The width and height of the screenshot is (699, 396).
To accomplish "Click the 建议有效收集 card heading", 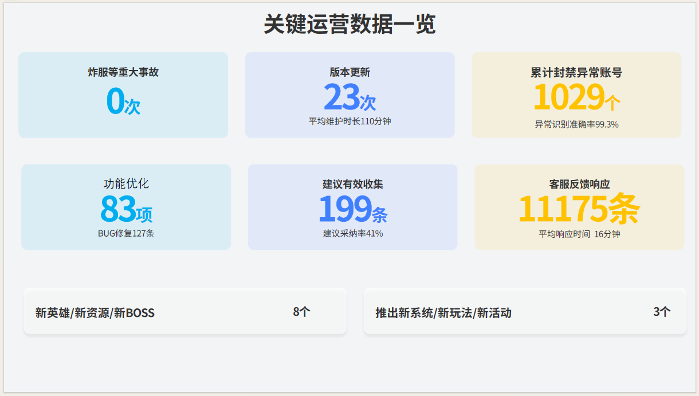I will 352,185.
